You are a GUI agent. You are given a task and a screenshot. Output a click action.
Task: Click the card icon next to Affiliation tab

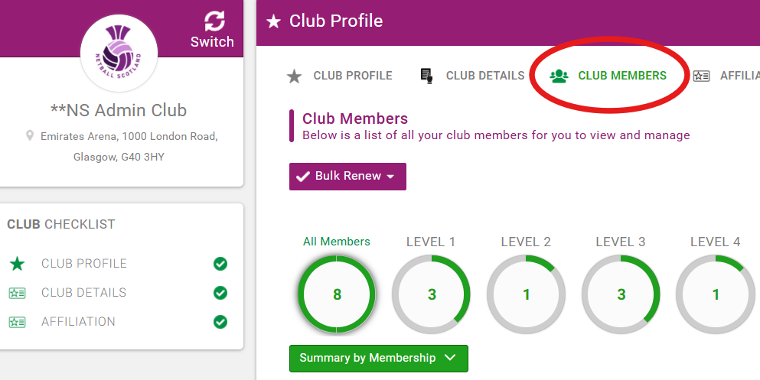pos(701,76)
